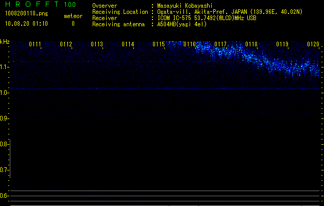Click the 0.6 kHz axis label
Image resolution: width=324 pixels, height=206 pixels.
4,196
